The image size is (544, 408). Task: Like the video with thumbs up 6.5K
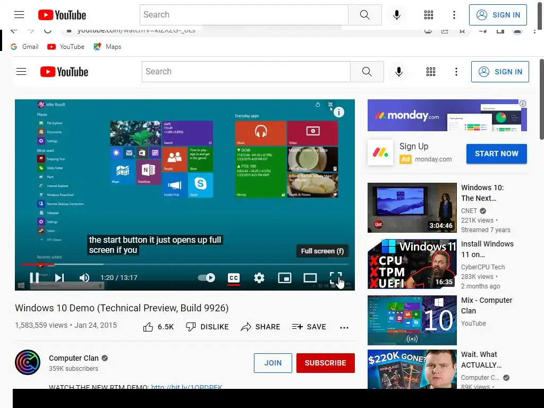tap(158, 327)
